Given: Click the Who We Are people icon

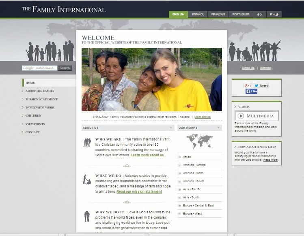Looking at the screenshot, I should coord(87,142).
